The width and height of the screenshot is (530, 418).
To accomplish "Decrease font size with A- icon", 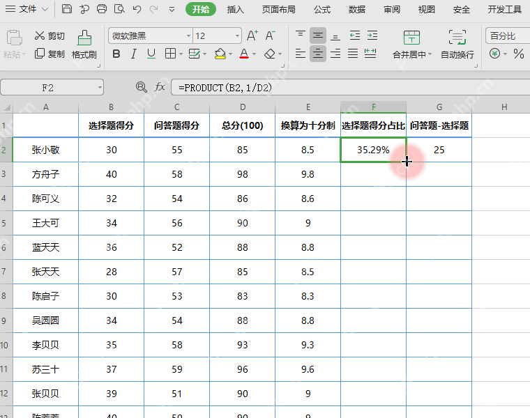I will click(270, 36).
